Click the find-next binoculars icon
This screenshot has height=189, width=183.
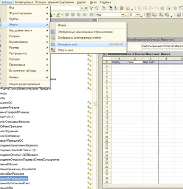tap(91, 8)
